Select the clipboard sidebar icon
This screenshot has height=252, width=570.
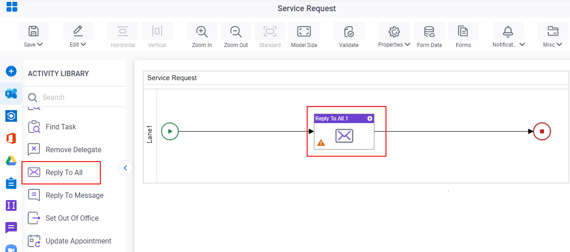[x=11, y=183]
